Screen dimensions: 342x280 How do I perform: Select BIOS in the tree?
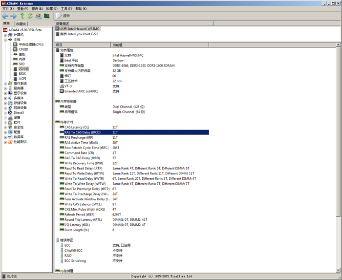tap(22, 74)
